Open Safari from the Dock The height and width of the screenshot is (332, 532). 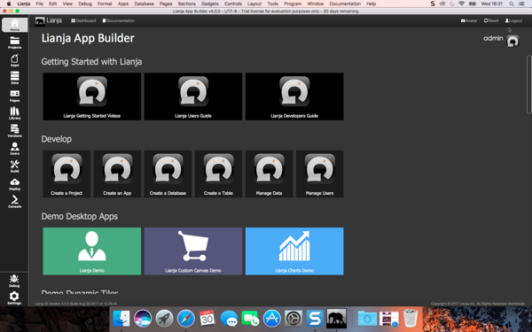click(x=186, y=319)
